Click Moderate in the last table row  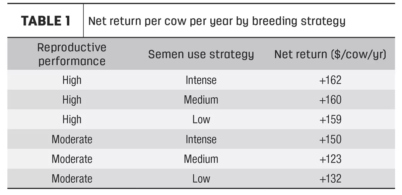(x=72, y=179)
